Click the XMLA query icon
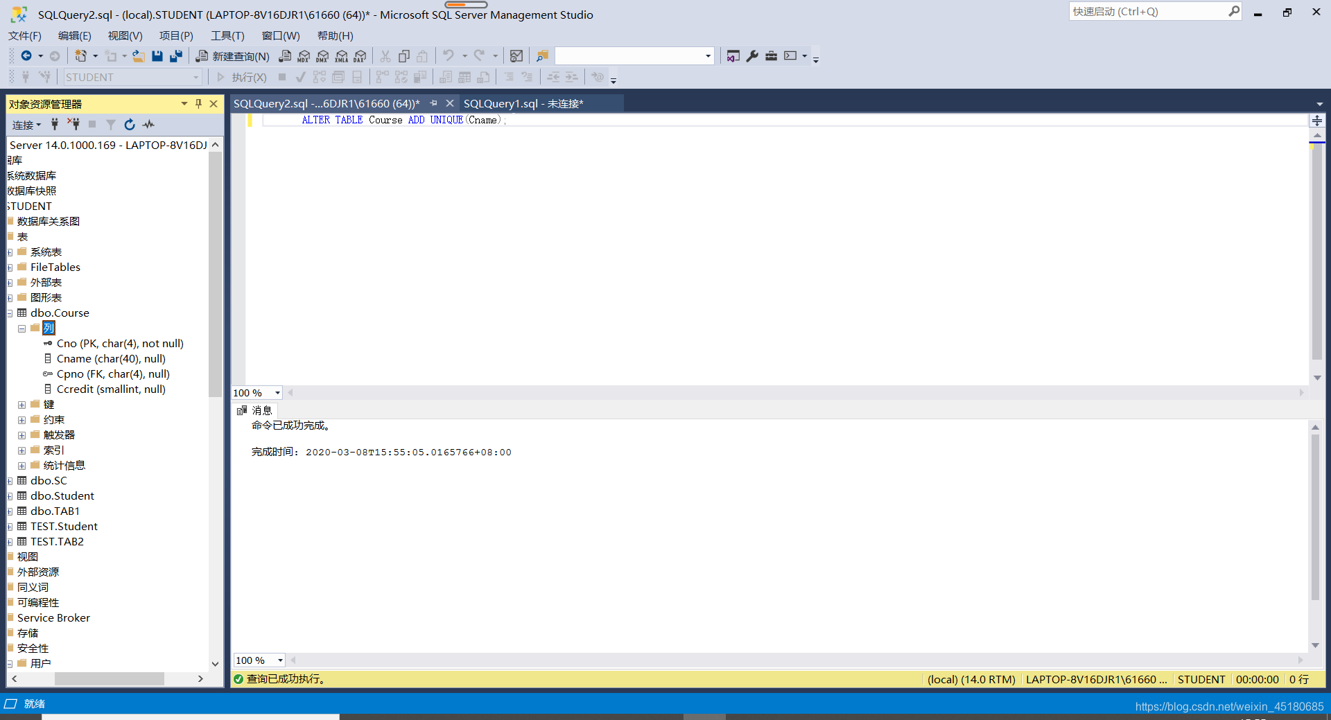Viewport: 1331px width, 720px height. pyautogui.click(x=341, y=56)
